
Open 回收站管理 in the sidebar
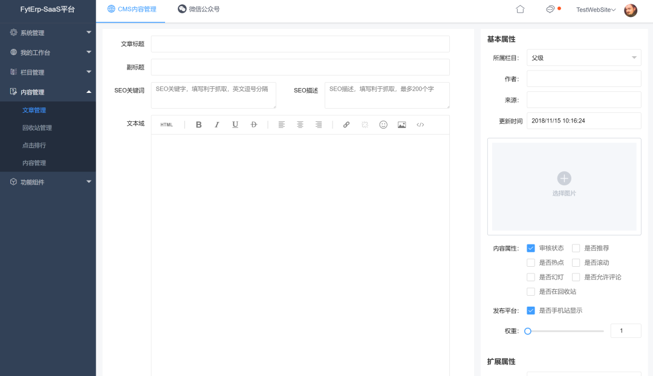(x=37, y=128)
